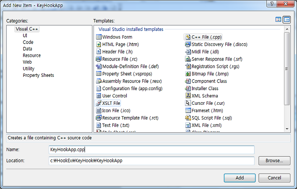Pick the Static Discovery File (.disco) icon
This screenshot has width=297, height=189.
point(188,44)
